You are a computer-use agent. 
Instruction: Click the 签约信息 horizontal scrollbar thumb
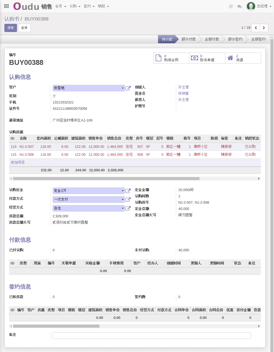56,326
